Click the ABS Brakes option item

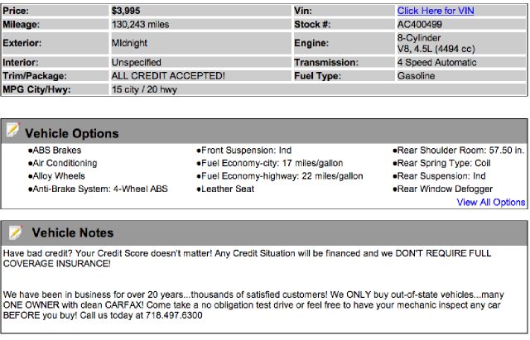pos(58,151)
